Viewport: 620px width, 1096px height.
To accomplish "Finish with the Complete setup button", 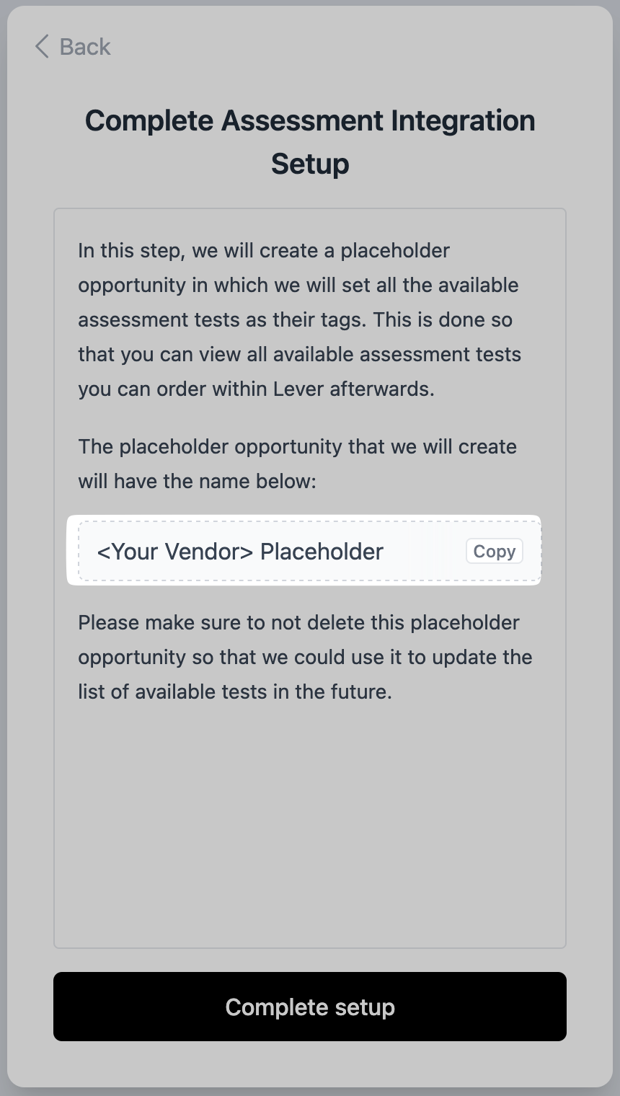I will click(310, 1007).
